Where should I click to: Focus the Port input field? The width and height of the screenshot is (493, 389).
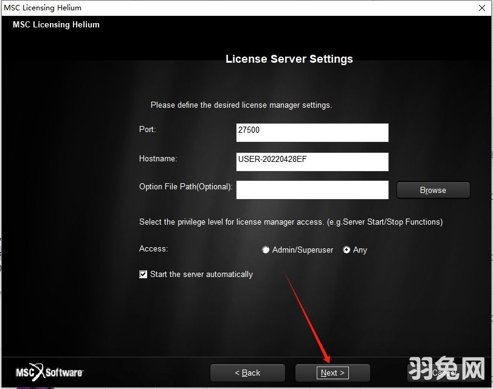pyautogui.click(x=312, y=133)
